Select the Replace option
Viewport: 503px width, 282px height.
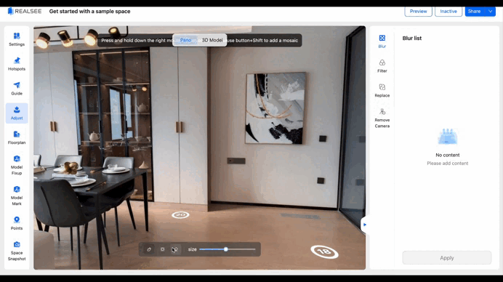click(x=382, y=90)
